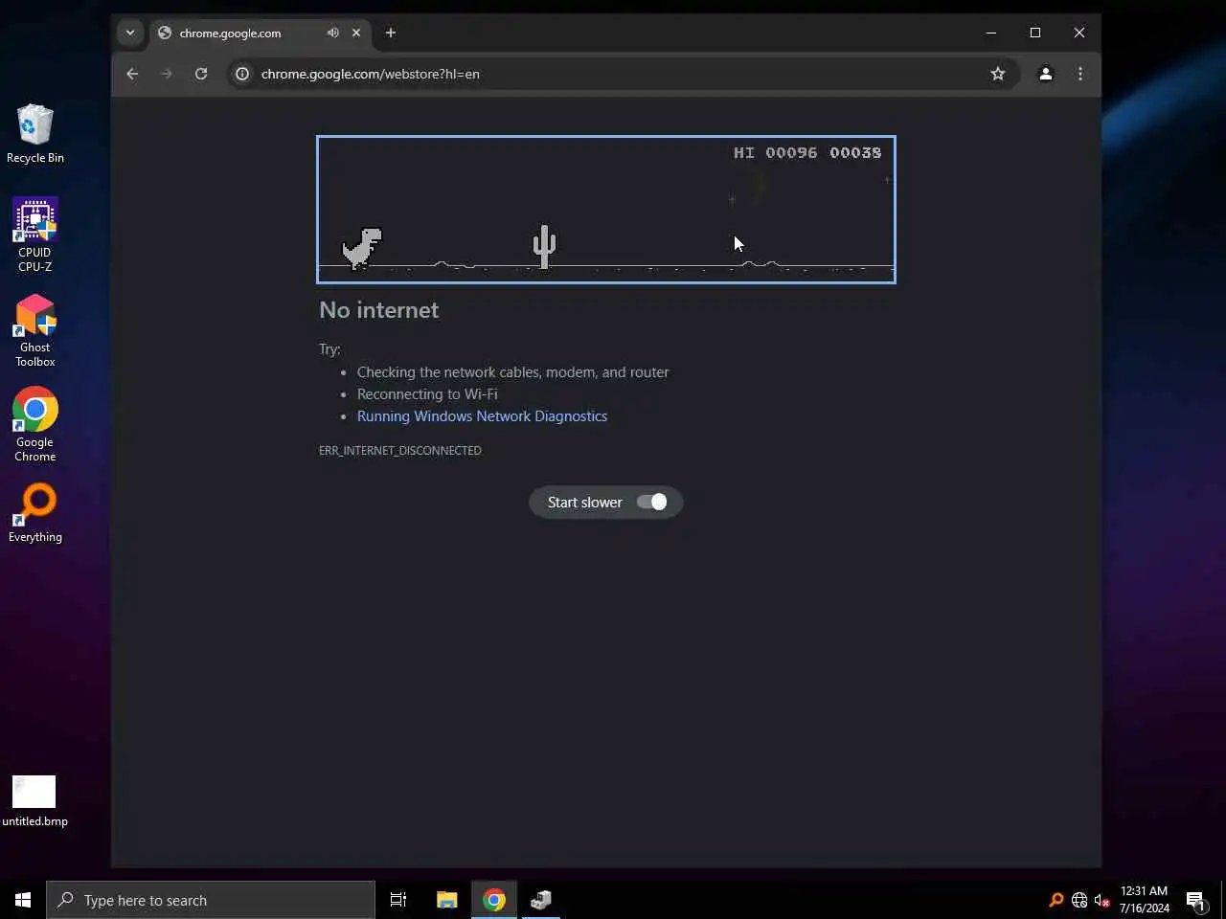The width and height of the screenshot is (1226, 919).
Task: Select the Recycle Bin desktop icon
Action: click(35, 134)
